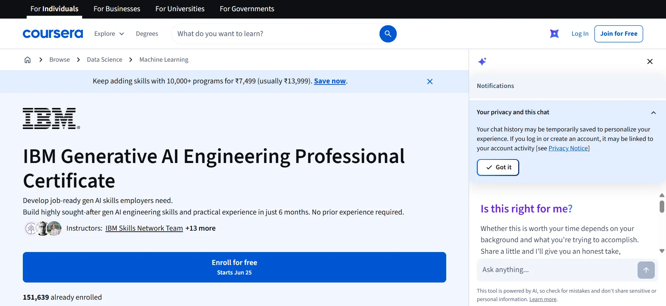The image size is (666, 306).
Task: Focus the 'Ask anything...' chat input
Action: pos(557,270)
